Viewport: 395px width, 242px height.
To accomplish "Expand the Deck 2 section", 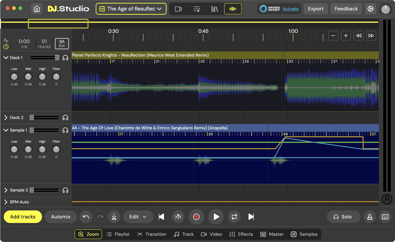I will (5, 117).
